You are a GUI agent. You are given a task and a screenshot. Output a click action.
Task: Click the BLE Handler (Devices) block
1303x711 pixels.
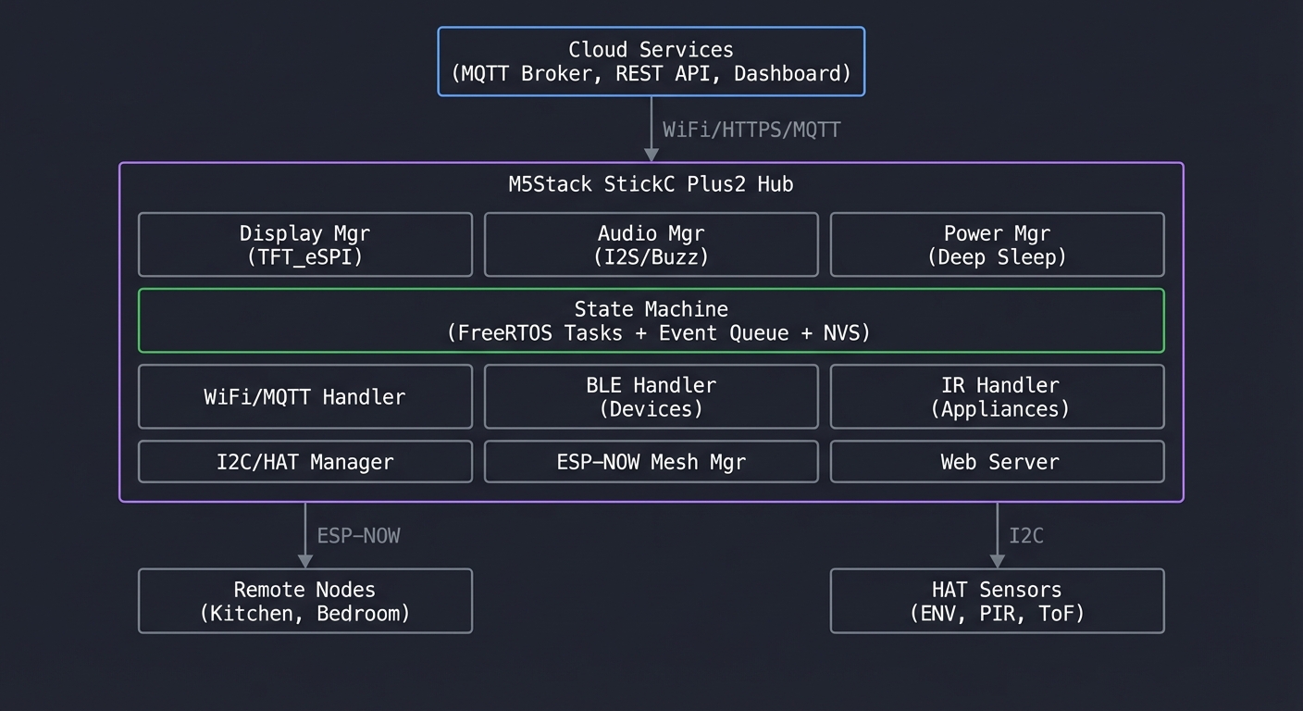click(651, 396)
